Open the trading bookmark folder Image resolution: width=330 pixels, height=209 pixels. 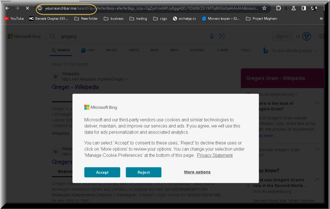(138, 19)
